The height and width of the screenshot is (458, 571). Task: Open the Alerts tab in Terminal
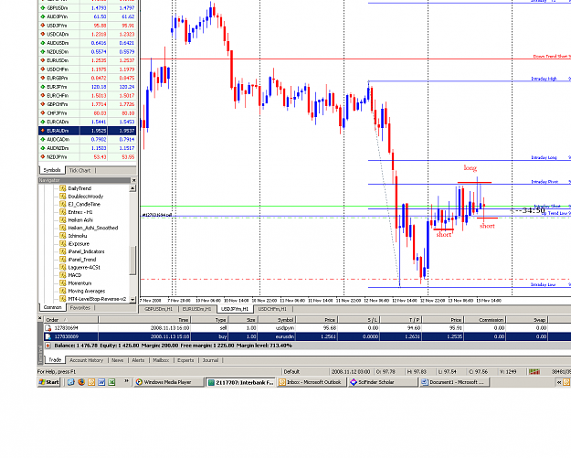138,360
